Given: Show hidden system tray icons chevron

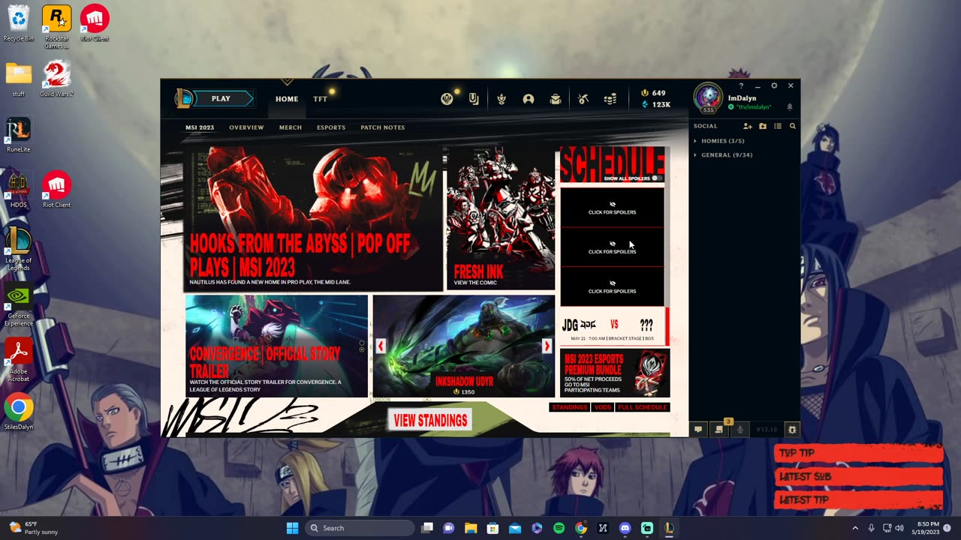Looking at the screenshot, I should tap(854, 528).
